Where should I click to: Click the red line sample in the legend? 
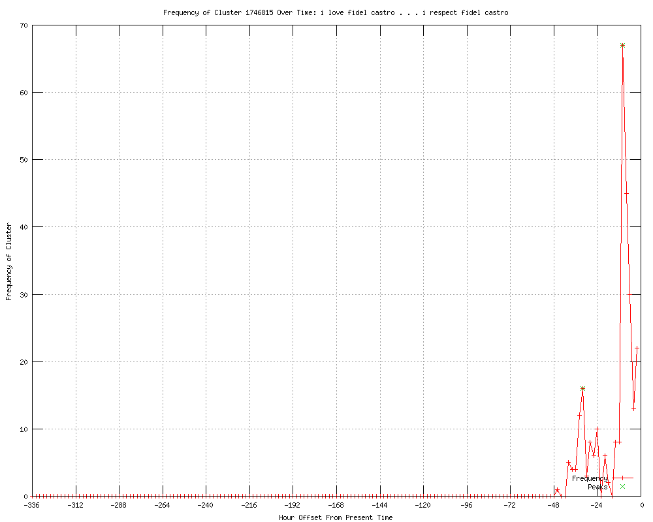tap(622, 478)
